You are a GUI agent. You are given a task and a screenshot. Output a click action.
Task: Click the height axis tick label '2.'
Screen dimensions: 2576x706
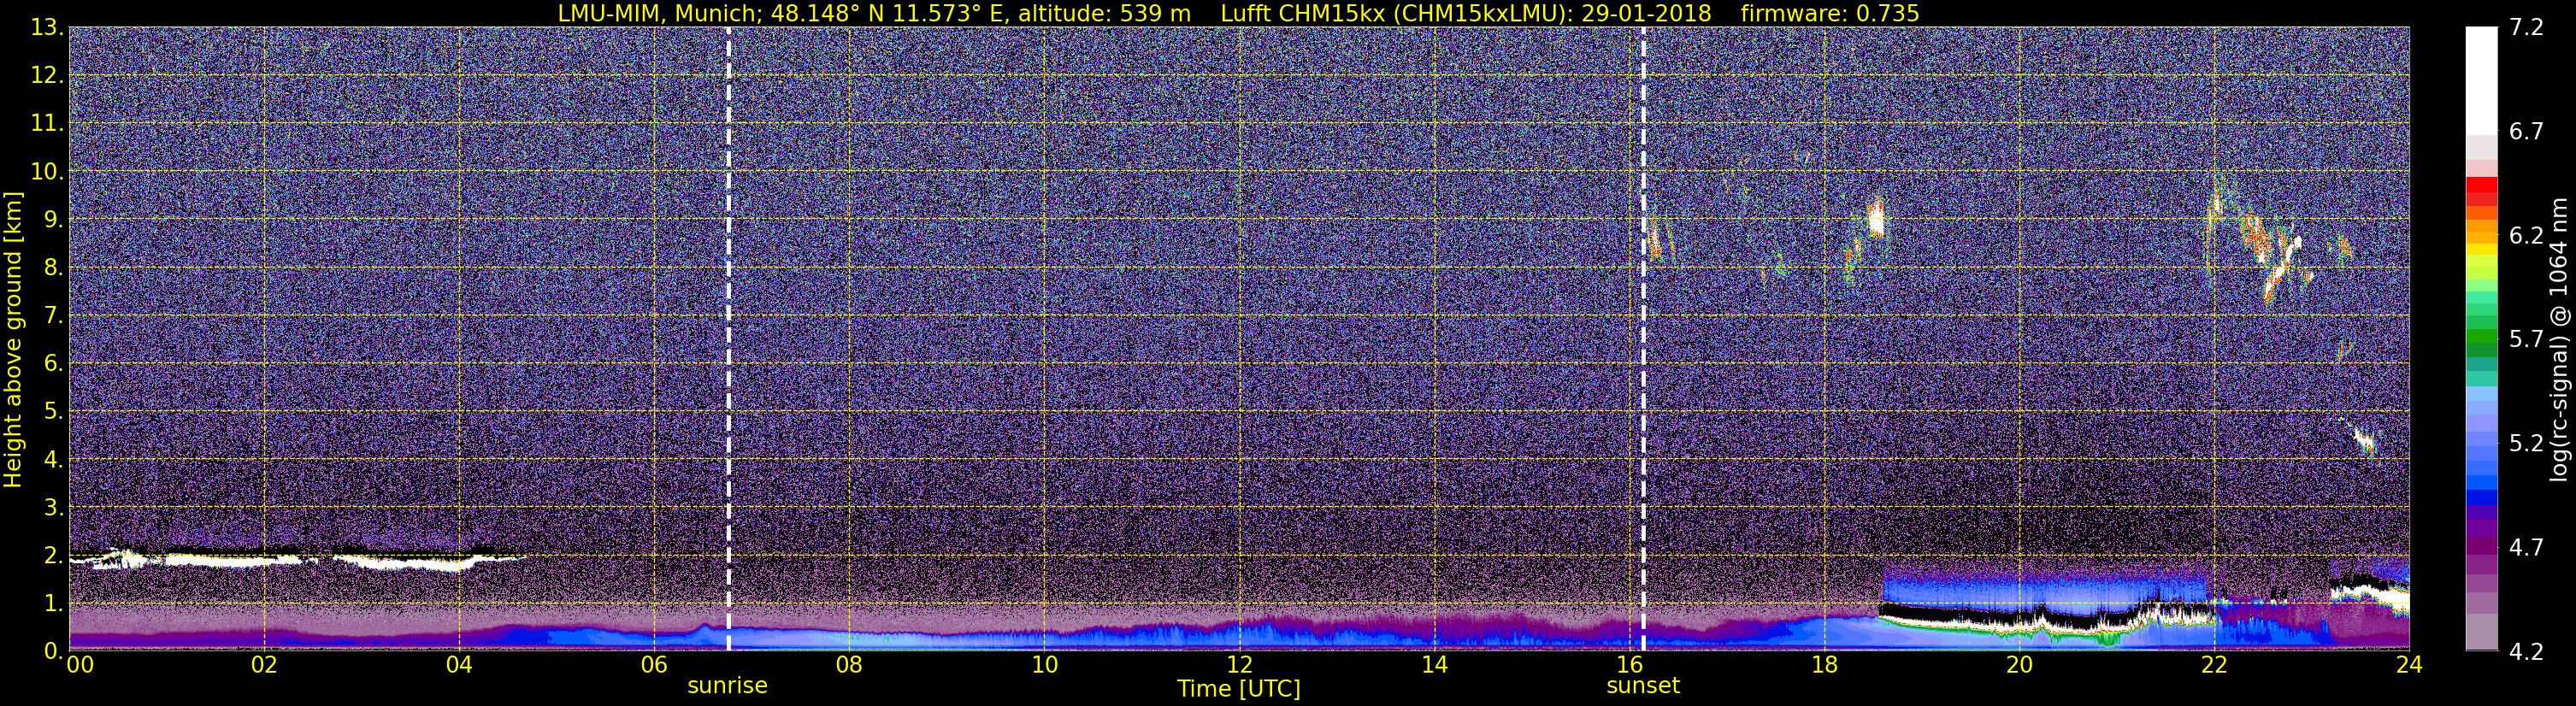54,556
